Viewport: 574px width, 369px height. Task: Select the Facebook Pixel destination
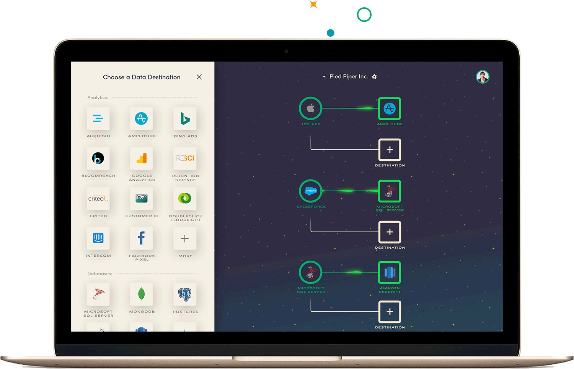coord(142,238)
